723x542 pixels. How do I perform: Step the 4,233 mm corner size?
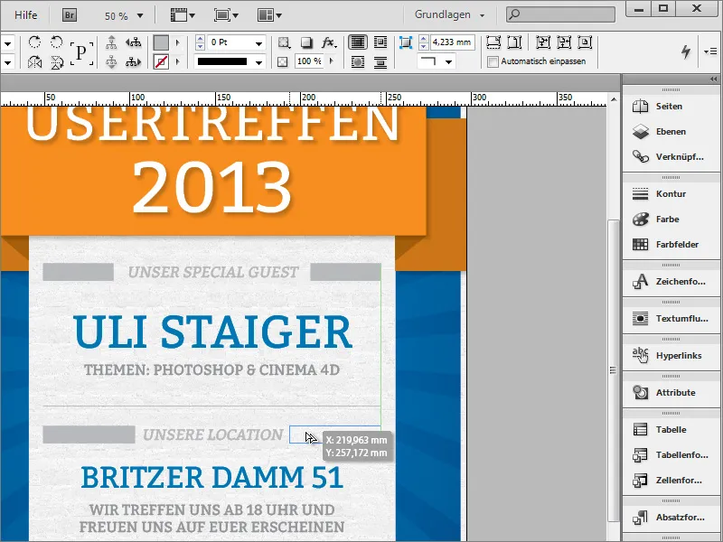coord(423,42)
